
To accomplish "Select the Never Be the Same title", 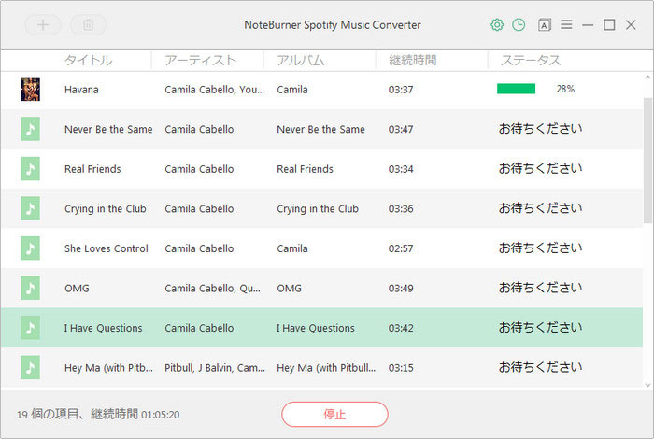I will [x=108, y=129].
